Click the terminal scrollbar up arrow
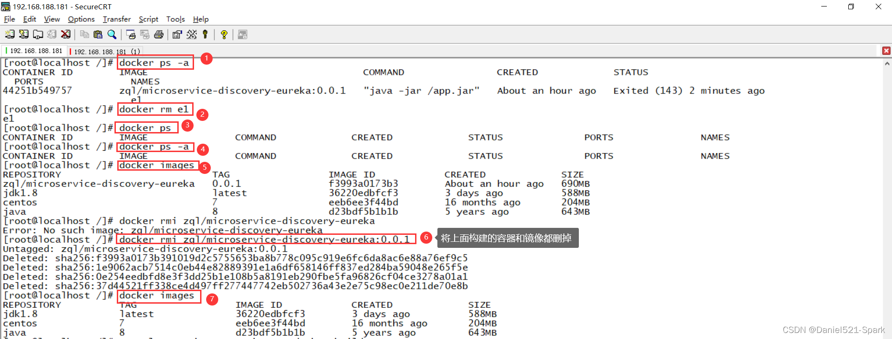 tap(887, 63)
